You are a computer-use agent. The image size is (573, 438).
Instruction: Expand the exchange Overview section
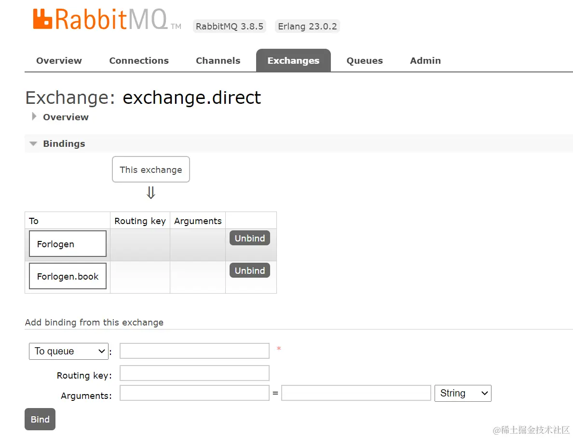coord(61,117)
